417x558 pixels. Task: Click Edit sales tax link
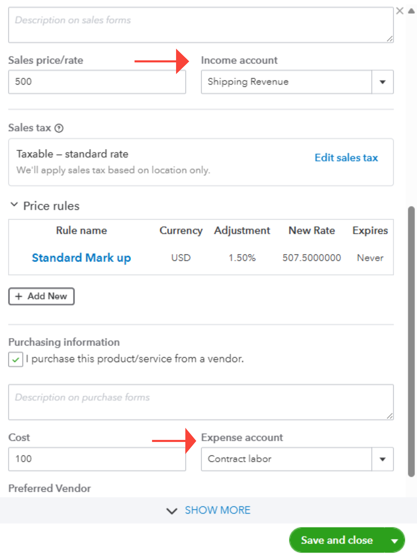click(x=346, y=158)
